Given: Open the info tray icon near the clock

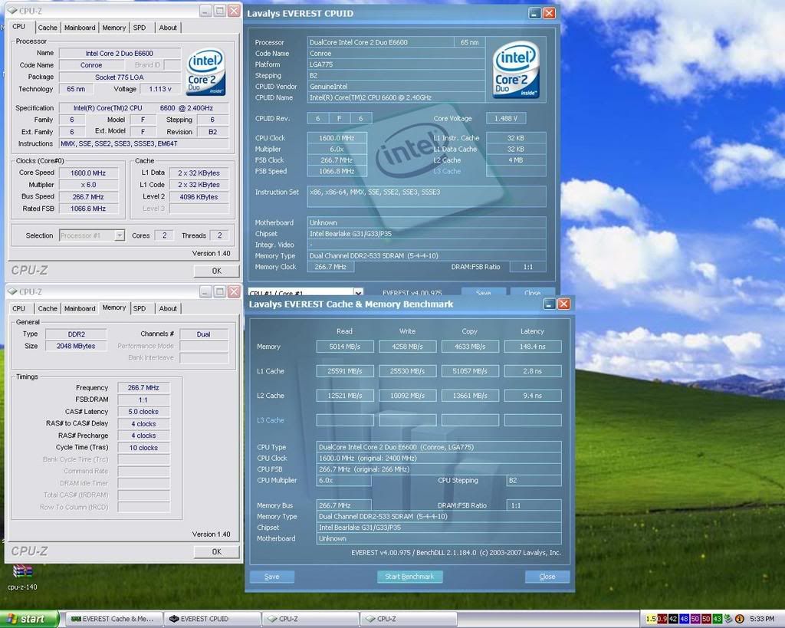Looking at the screenshot, I should tap(739, 618).
